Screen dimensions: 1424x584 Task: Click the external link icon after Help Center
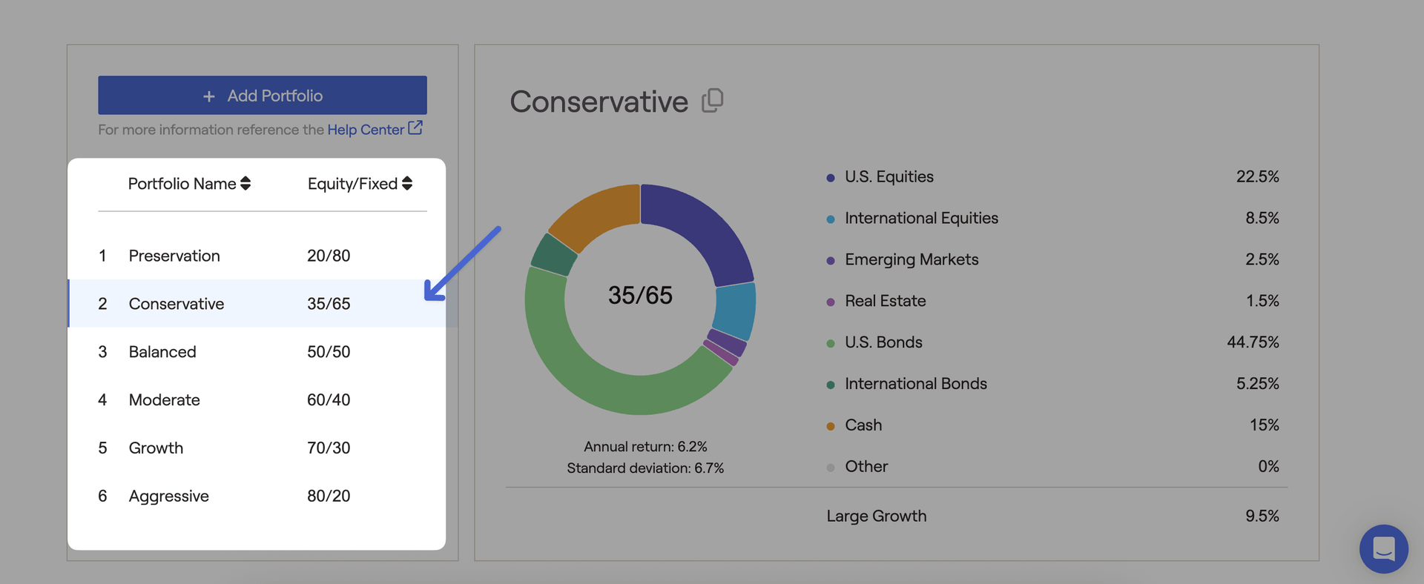click(415, 128)
